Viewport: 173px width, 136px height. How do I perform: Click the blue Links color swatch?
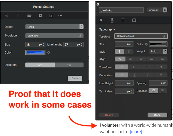[x=35, y=52]
